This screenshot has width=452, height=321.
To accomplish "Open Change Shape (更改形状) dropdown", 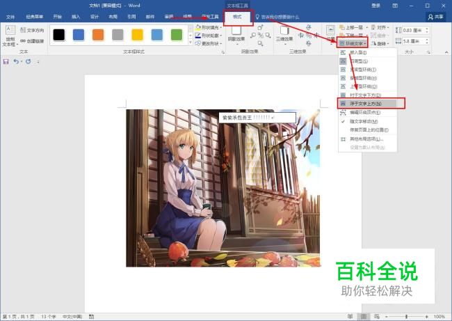I will [x=209, y=43].
